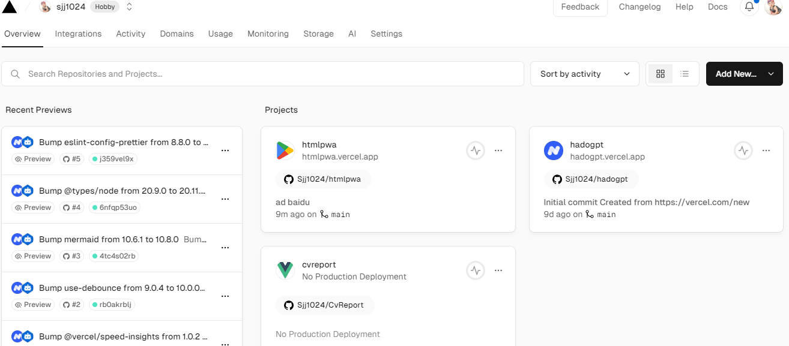The image size is (789, 346).
Task: Open the Help link
Action: pos(685,7)
